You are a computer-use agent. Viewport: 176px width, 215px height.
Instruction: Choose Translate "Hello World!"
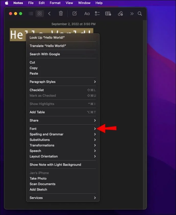coord(63,46)
